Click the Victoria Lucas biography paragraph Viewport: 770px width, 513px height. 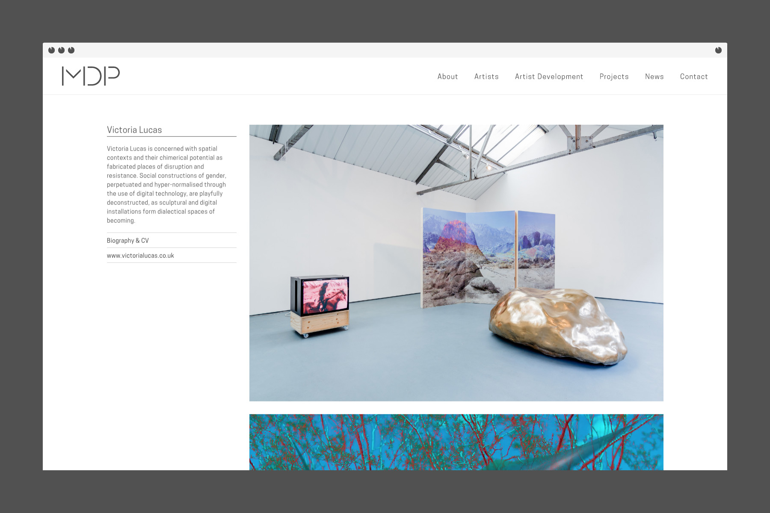pyautogui.click(x=167, y=185)
